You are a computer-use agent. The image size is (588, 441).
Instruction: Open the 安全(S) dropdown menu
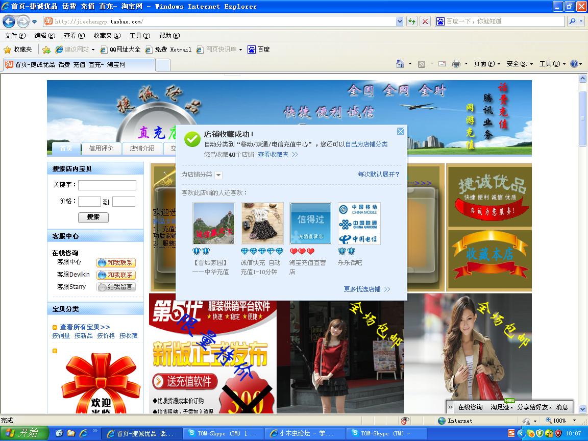[520, 64]
